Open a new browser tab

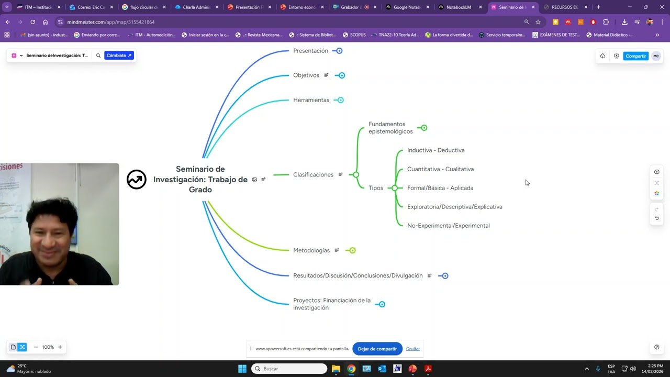point(598,7)
